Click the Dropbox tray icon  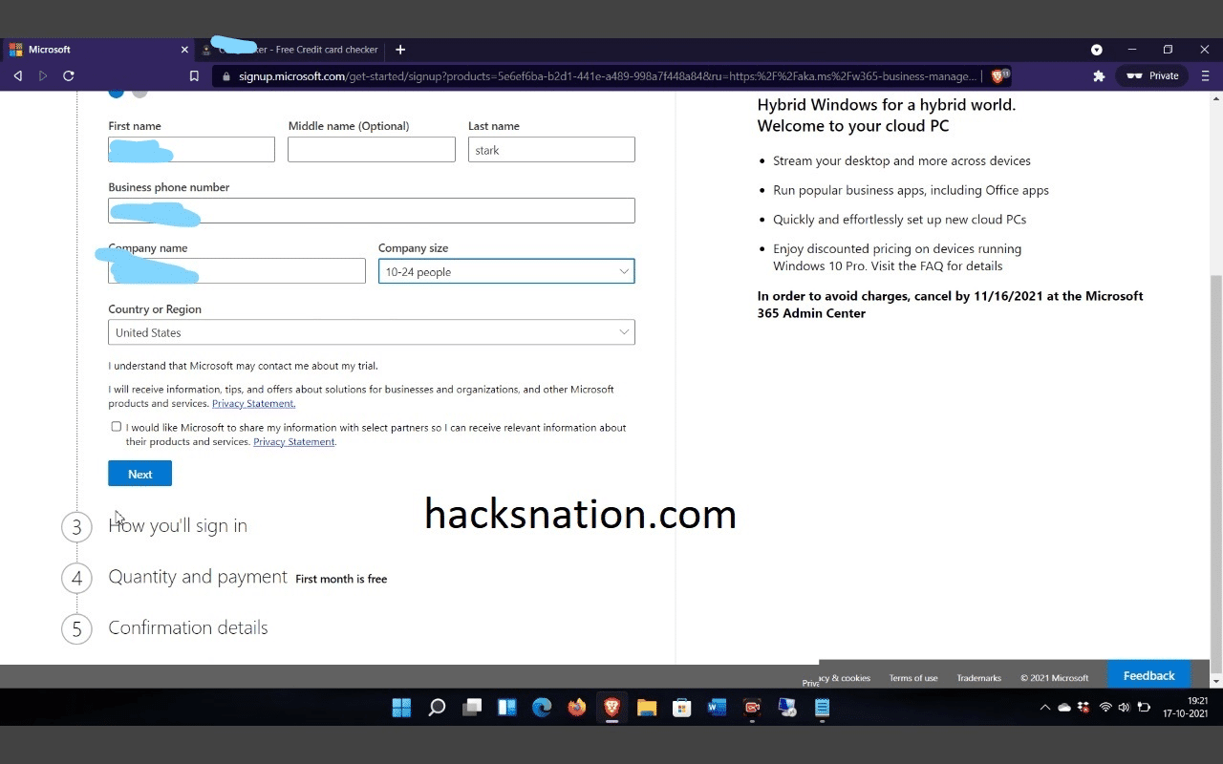pos(1084,708)
